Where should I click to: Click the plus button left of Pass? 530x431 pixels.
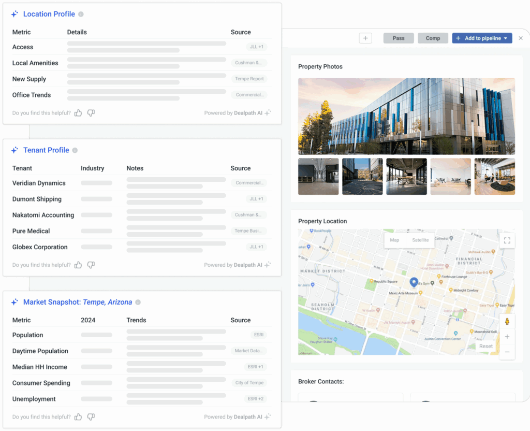point(365,38)
